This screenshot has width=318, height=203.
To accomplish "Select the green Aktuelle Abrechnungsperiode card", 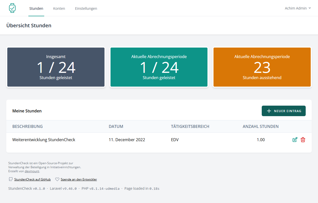I will (x=159, y=67).
